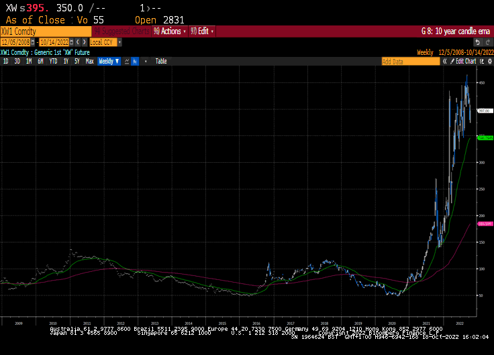Open the 96) Actions menu

point(170,31)
